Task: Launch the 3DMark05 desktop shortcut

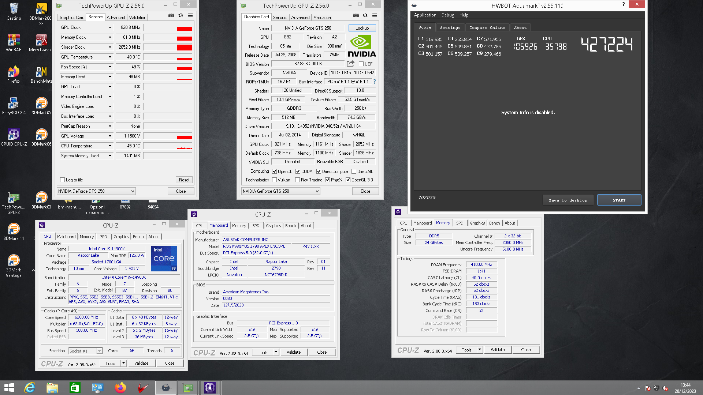Action: click(x=41, y=106)
